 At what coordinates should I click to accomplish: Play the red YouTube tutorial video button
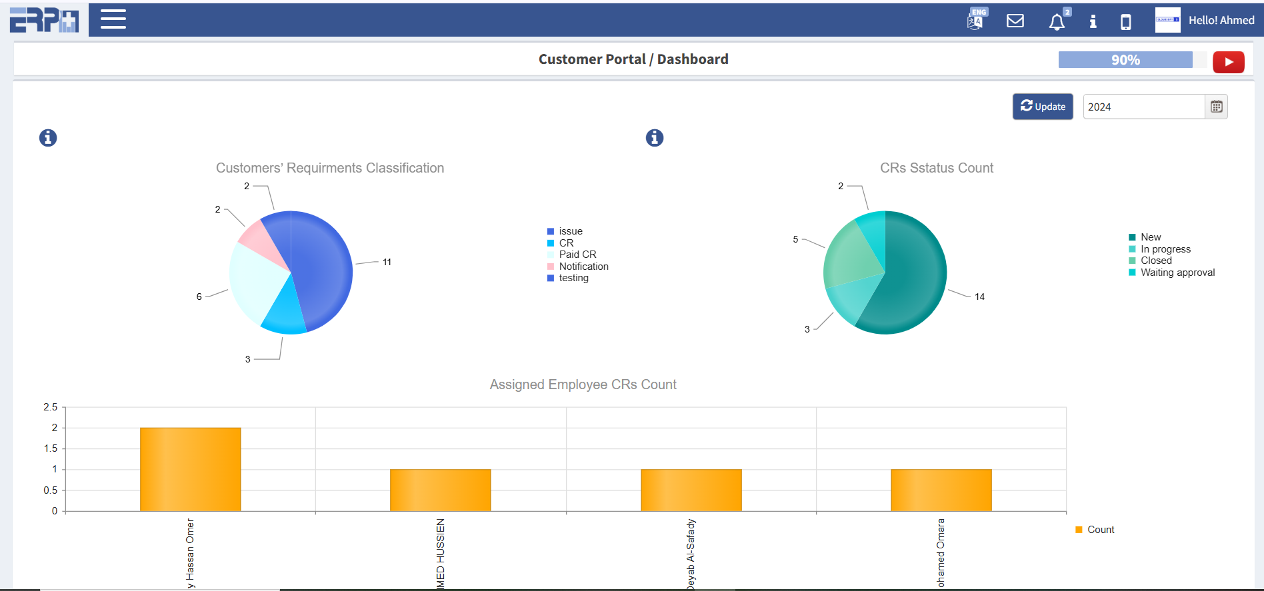click(x=1228, y=62)
